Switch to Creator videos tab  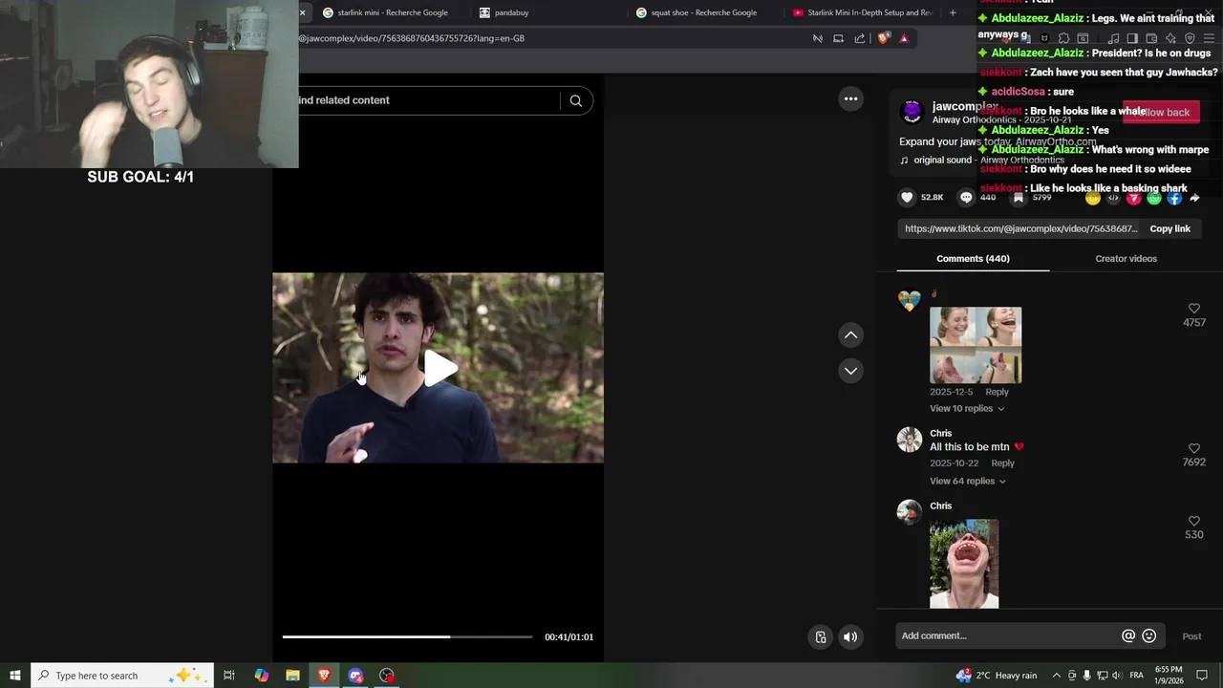coord(1126,258)
